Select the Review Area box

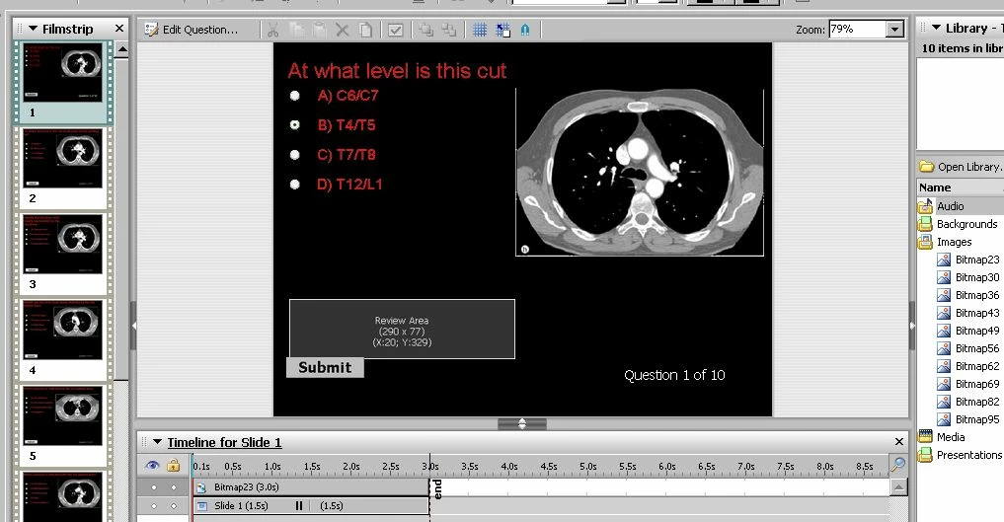[x=402, y=329]
